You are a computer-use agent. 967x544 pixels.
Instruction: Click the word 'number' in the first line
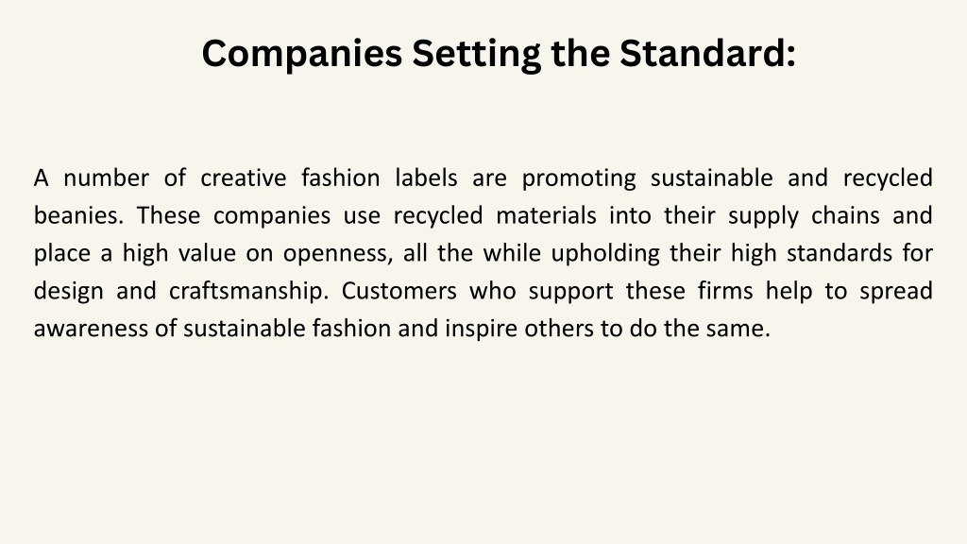point(106,178)
